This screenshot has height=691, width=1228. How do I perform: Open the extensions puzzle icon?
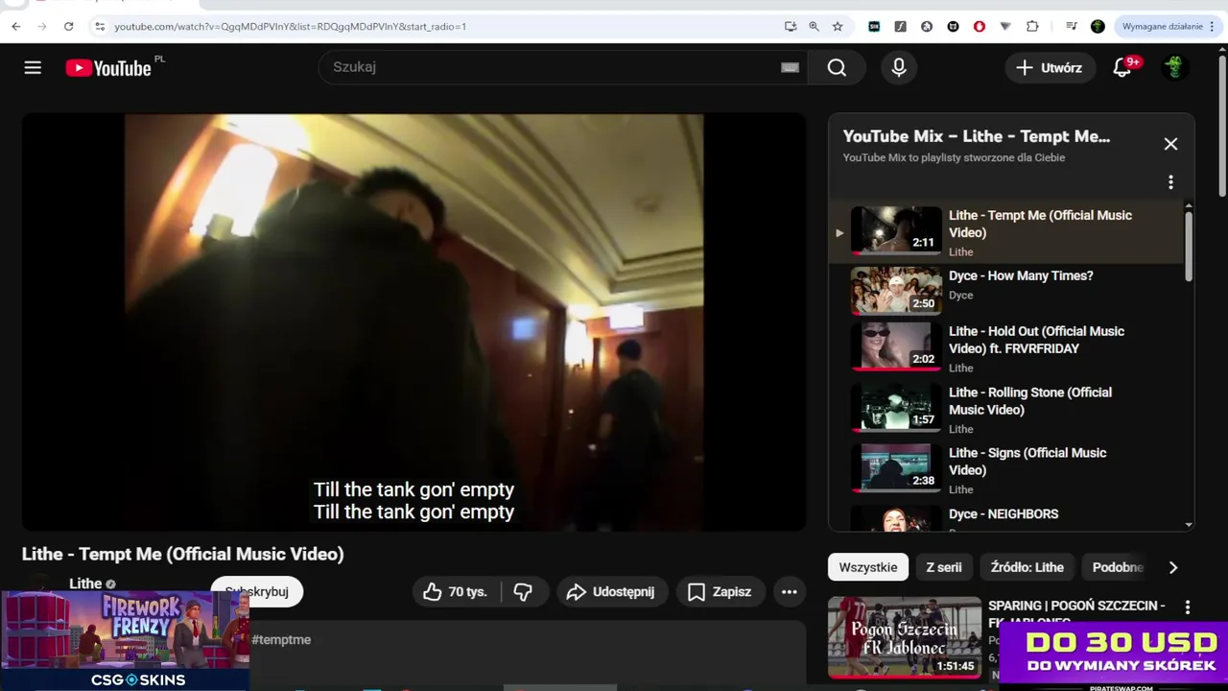1032,26
